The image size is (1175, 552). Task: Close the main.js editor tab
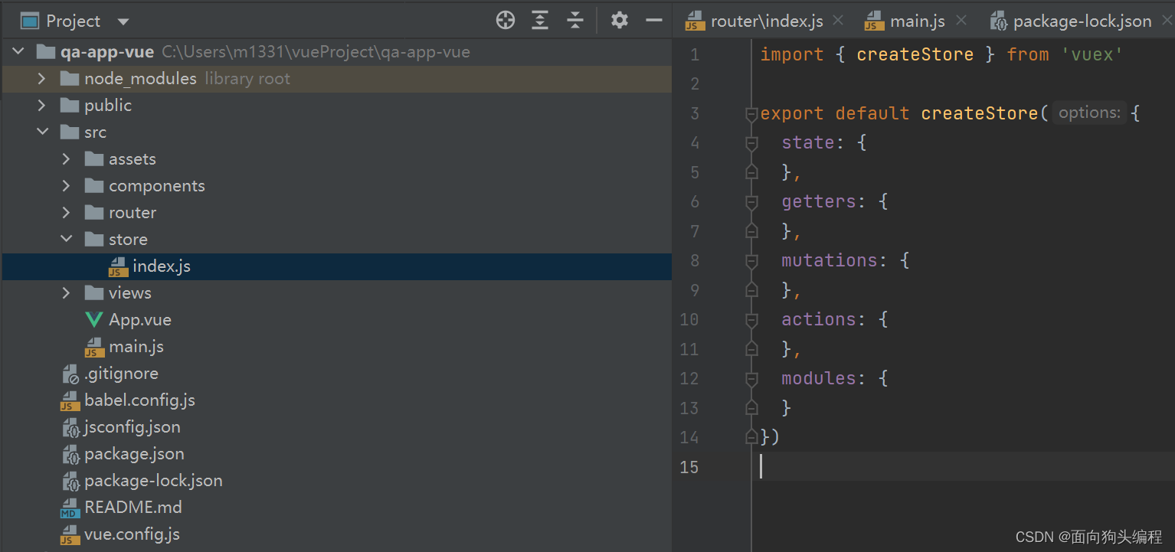[x=961, y=21]
